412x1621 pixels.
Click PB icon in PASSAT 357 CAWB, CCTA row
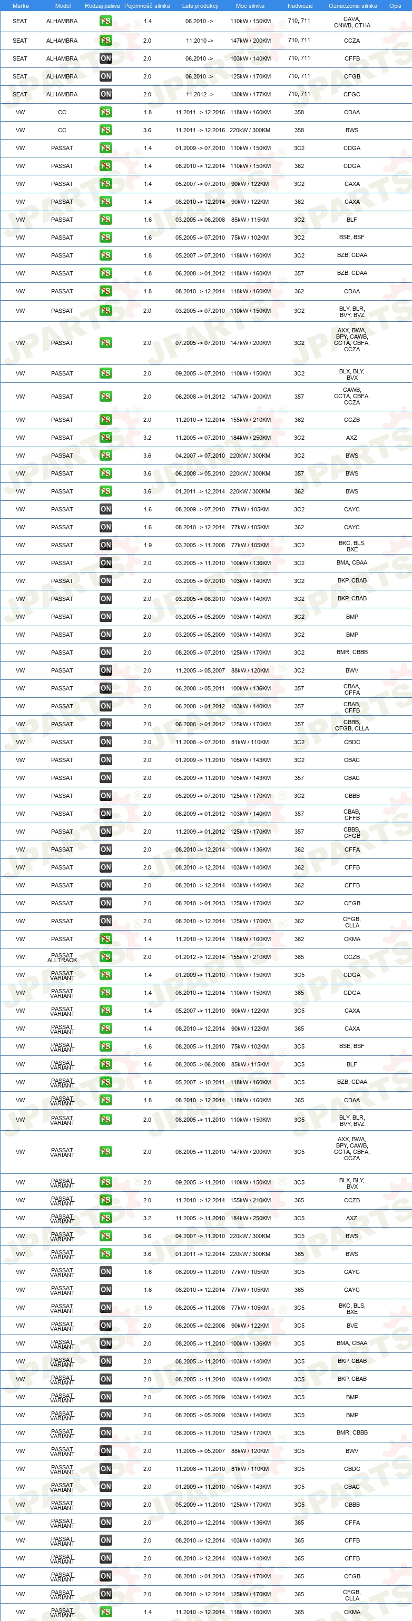tap(106, 397)
